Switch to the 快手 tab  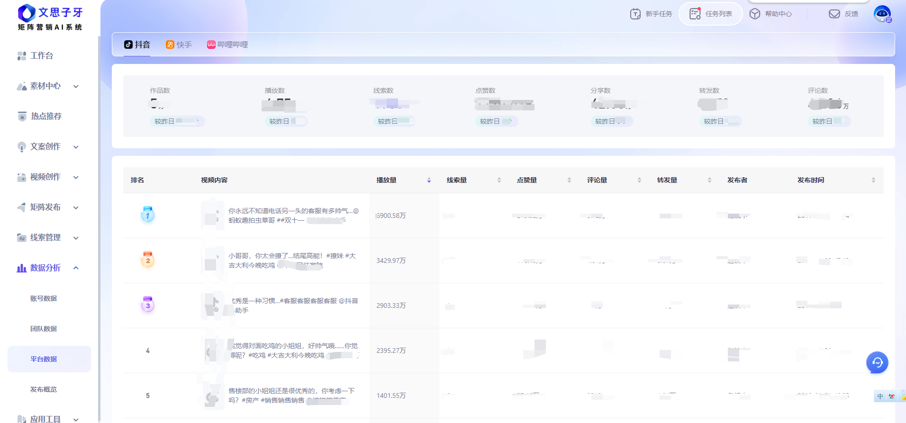click(x=179, y=45)
